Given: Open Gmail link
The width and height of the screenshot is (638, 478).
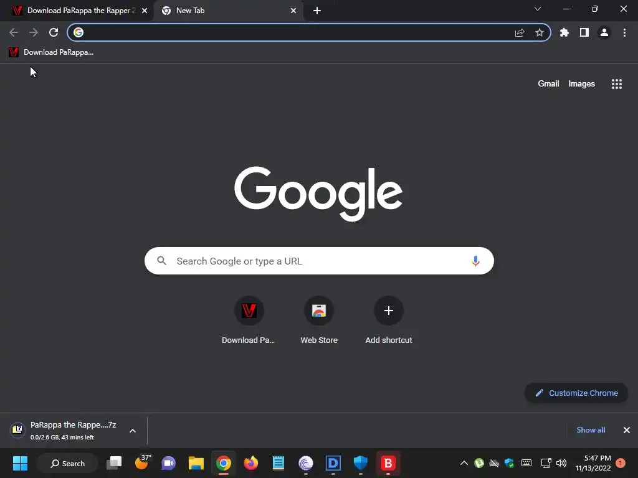Looking at the screenshot, I should tap(548, 84).
